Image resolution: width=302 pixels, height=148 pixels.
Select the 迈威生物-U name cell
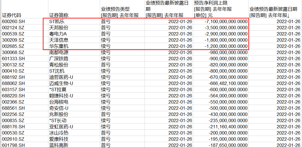74,83
